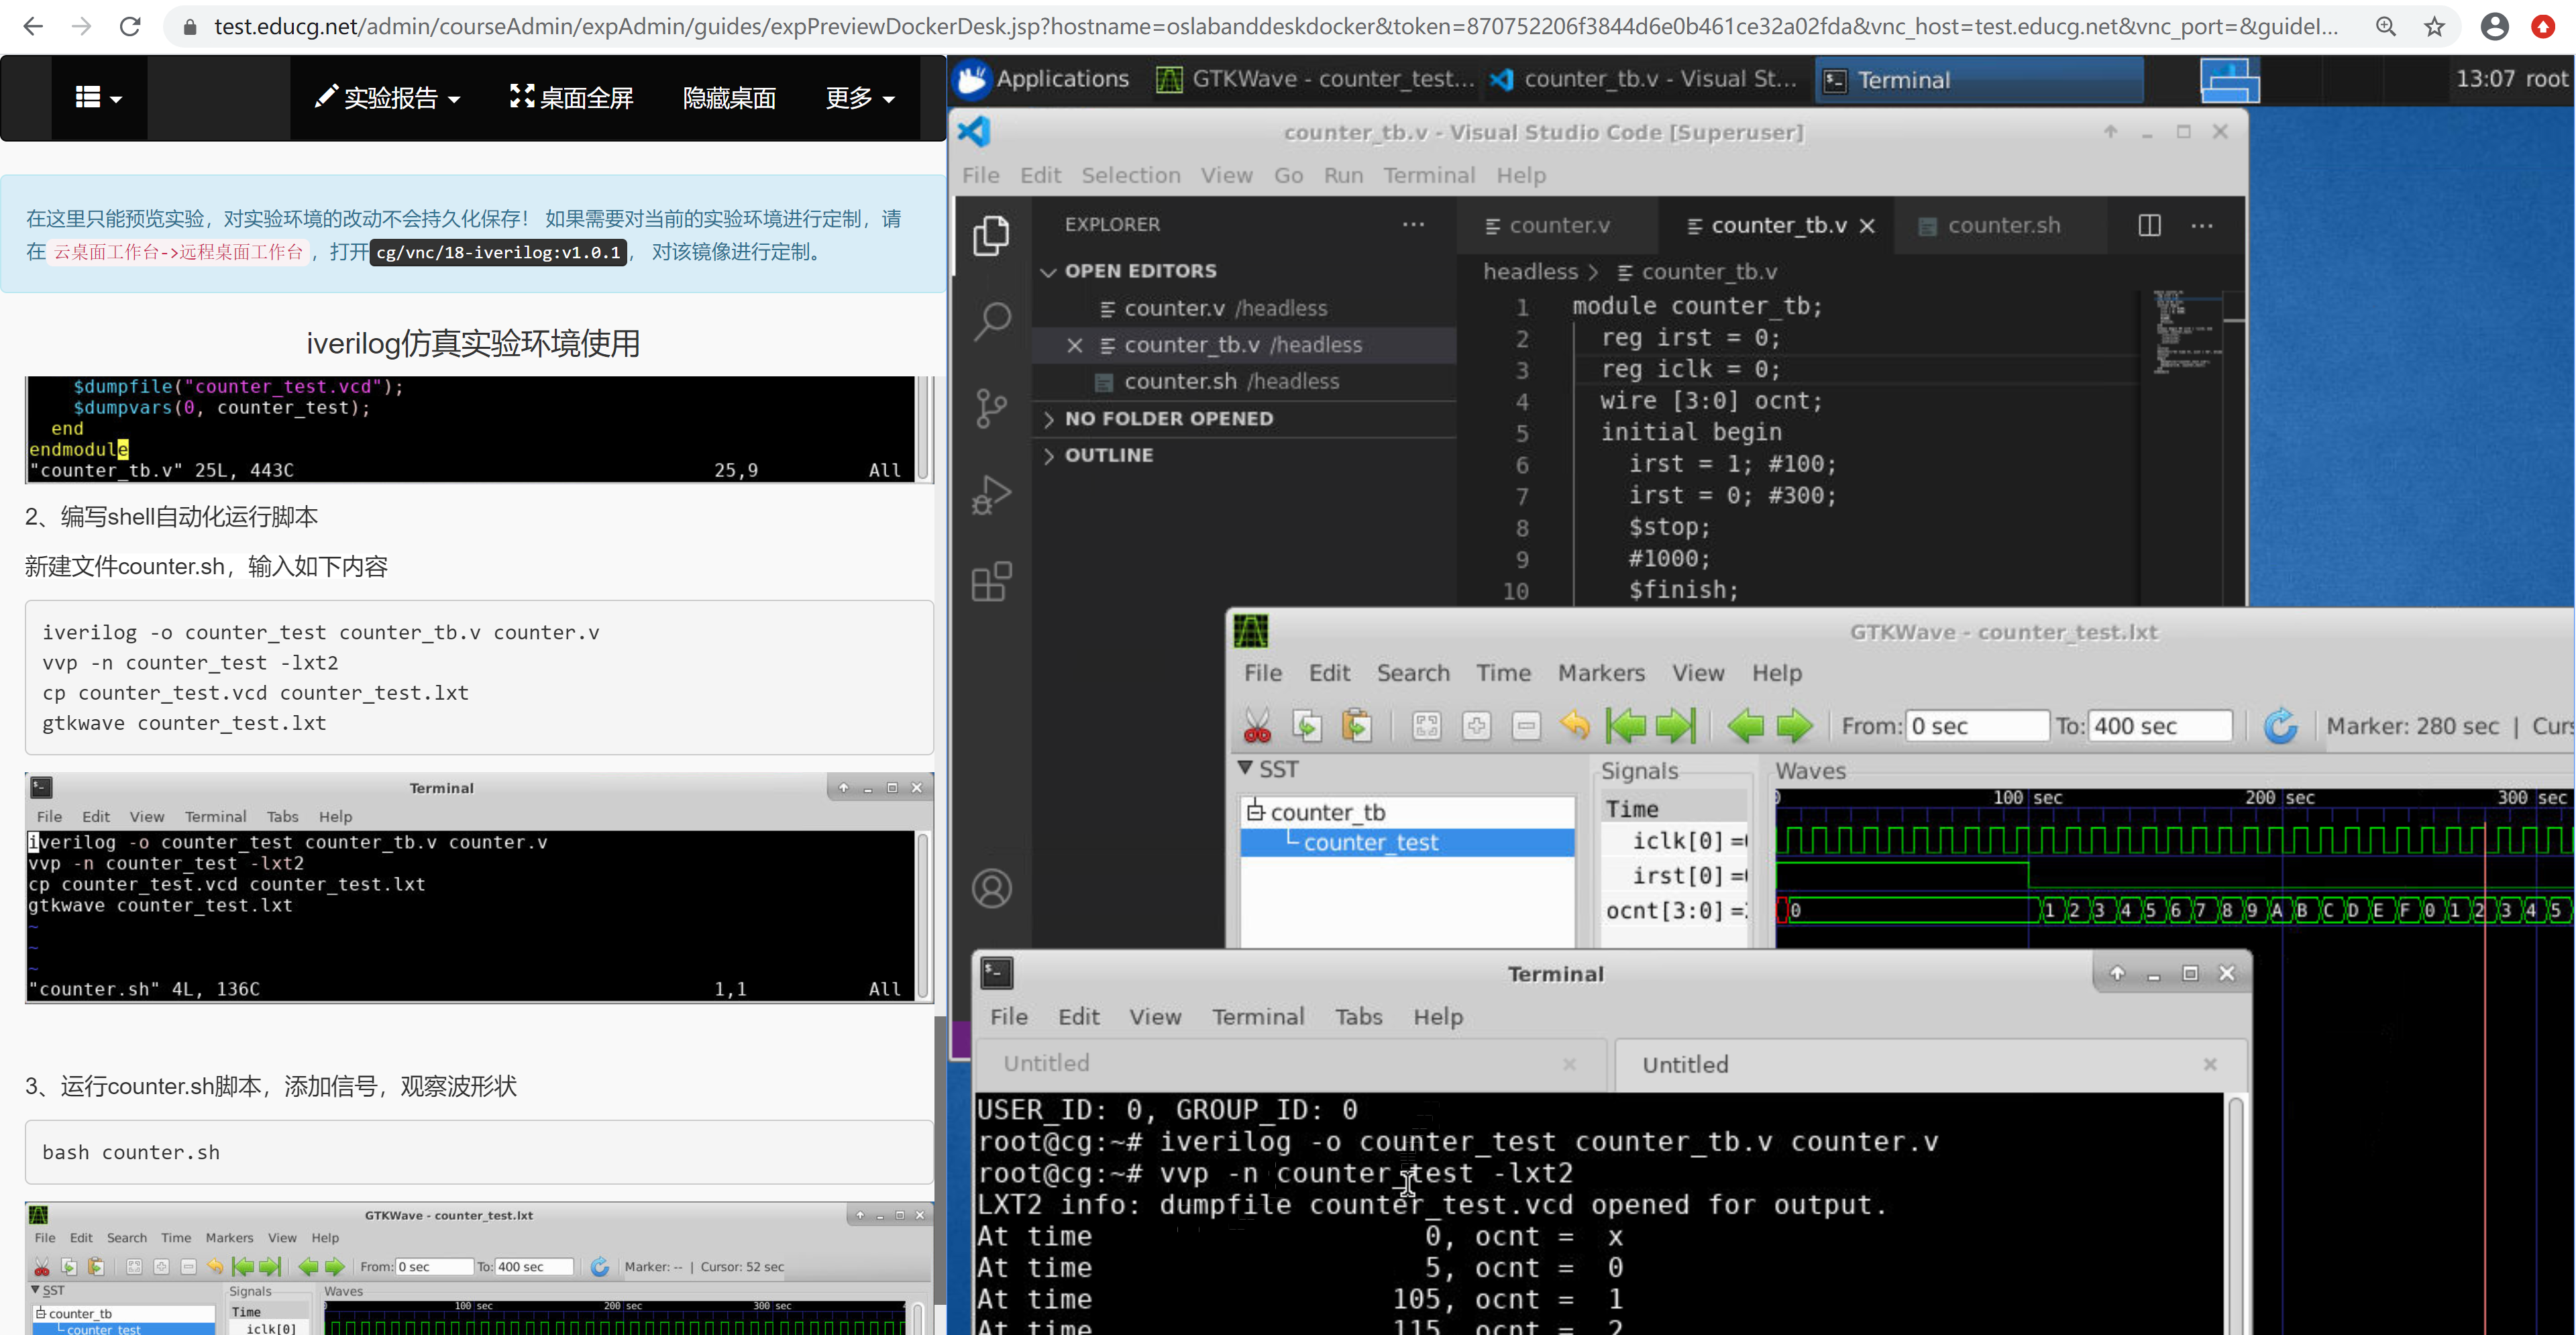Open counter.sh in OPEN EDITORS list

(1244, 382)
